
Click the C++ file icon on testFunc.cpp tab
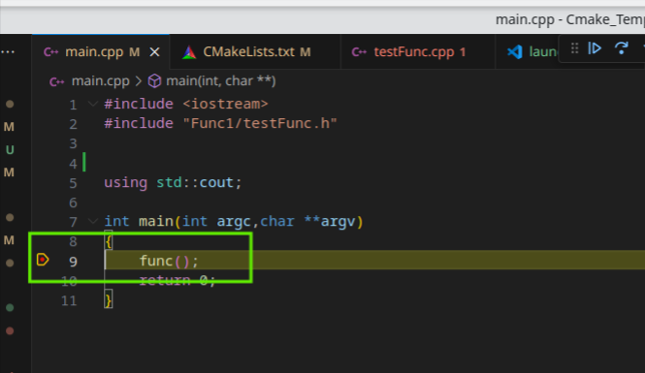click(359, 52)
